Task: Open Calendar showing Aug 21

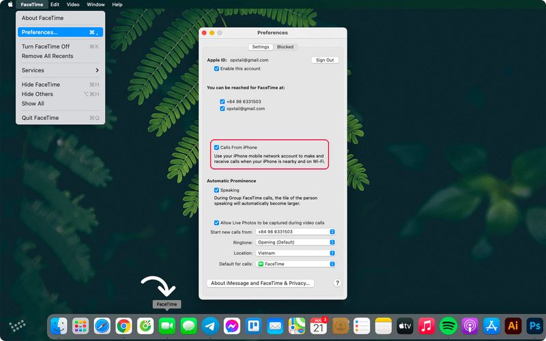Action: point(319,326)
